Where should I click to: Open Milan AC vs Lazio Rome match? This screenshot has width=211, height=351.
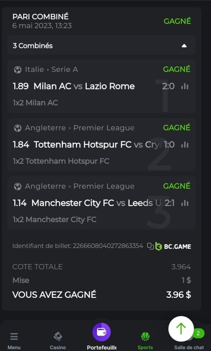tap(84, 86)
